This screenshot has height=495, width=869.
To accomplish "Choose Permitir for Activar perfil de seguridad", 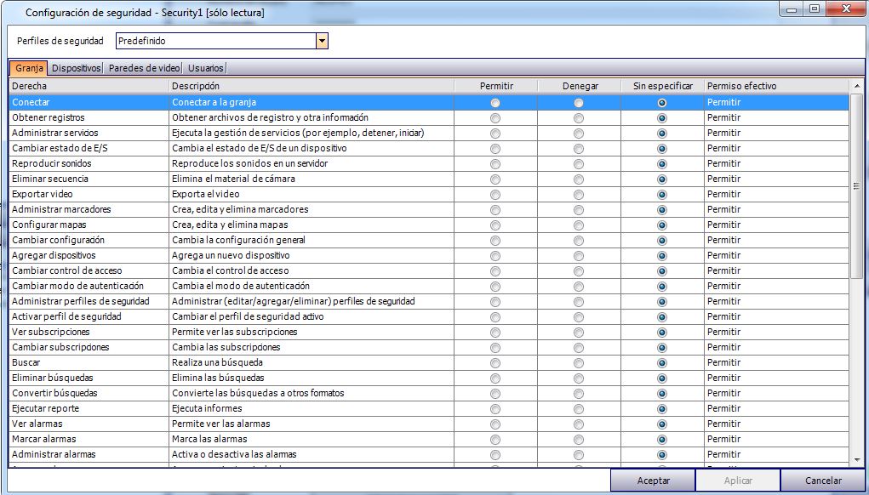I will click(x=495, y=317).
